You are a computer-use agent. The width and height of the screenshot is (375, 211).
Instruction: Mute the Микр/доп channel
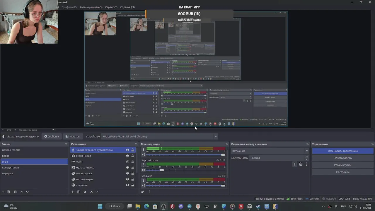[x=143, y=186]
